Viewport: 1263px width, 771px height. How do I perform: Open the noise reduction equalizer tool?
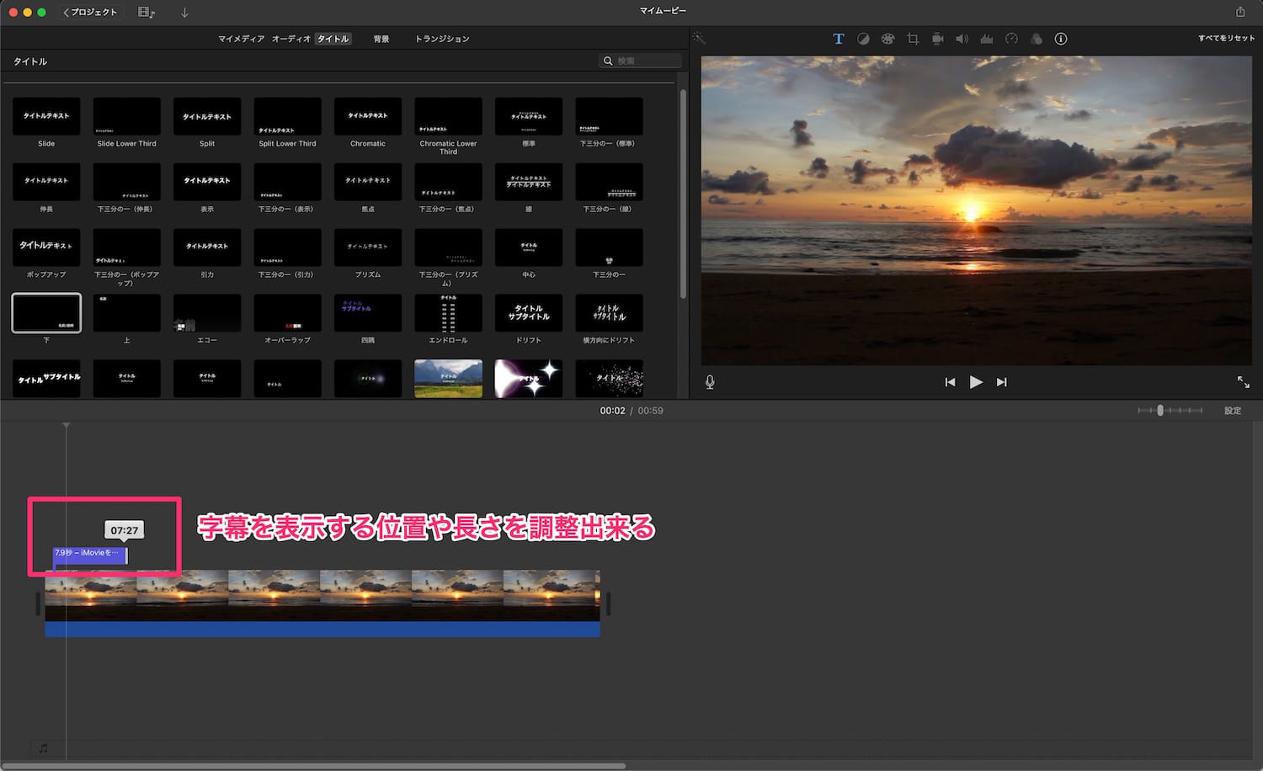click(987, 39)
